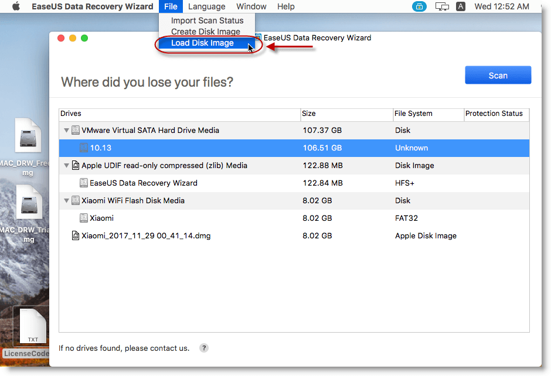Click the input source 'A' menu bar icon
Screen dimensions: 551x376
pos(461,6)
